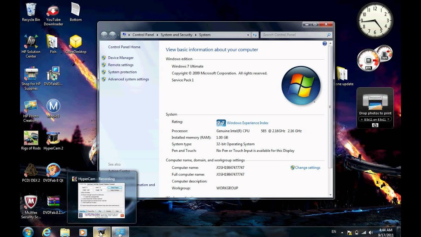The image size is (421, 237).
Task: Click the Control Panel taskbar button
Action: pyautogui.click(x=120, y=232)
